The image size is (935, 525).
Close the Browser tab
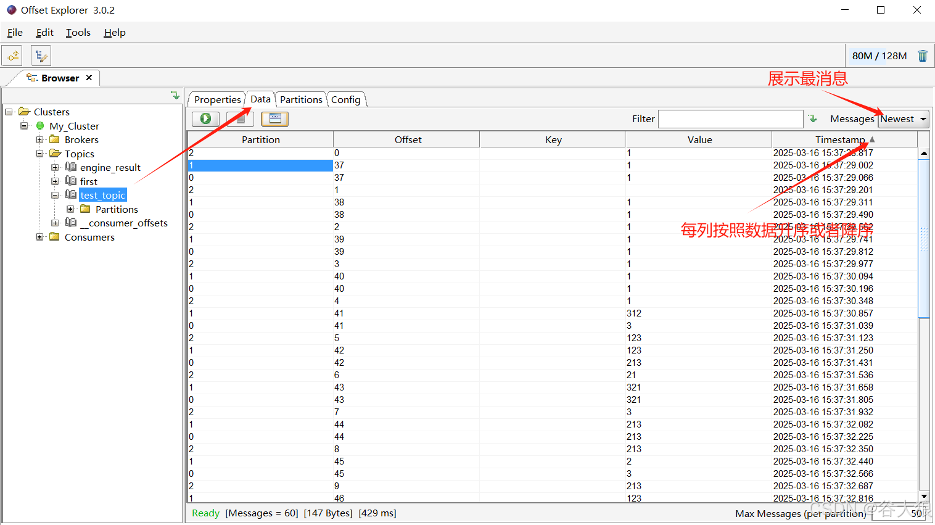(x=89, y=78)
